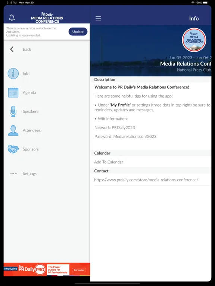Viewport: 215px width, 286px height.
Task: Tap the round conference logo badge
Action: click(x=194, y=40)
